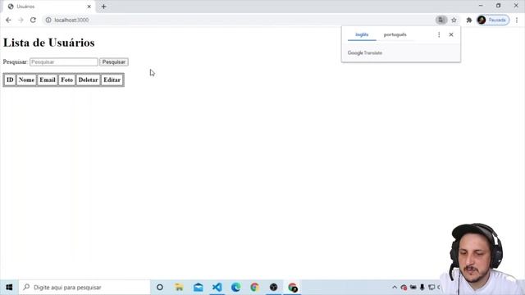Open the paused Chrome profile button

pyautogui.click(x=493, y=20)
